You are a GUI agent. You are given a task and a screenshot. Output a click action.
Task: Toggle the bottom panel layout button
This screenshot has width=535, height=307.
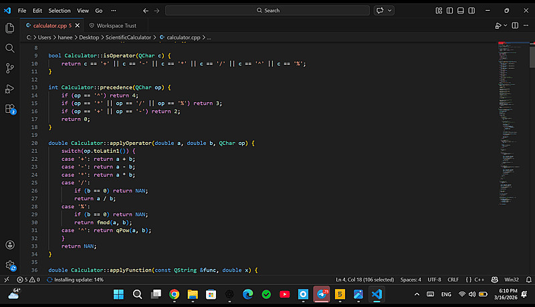[x=460, y=11]
